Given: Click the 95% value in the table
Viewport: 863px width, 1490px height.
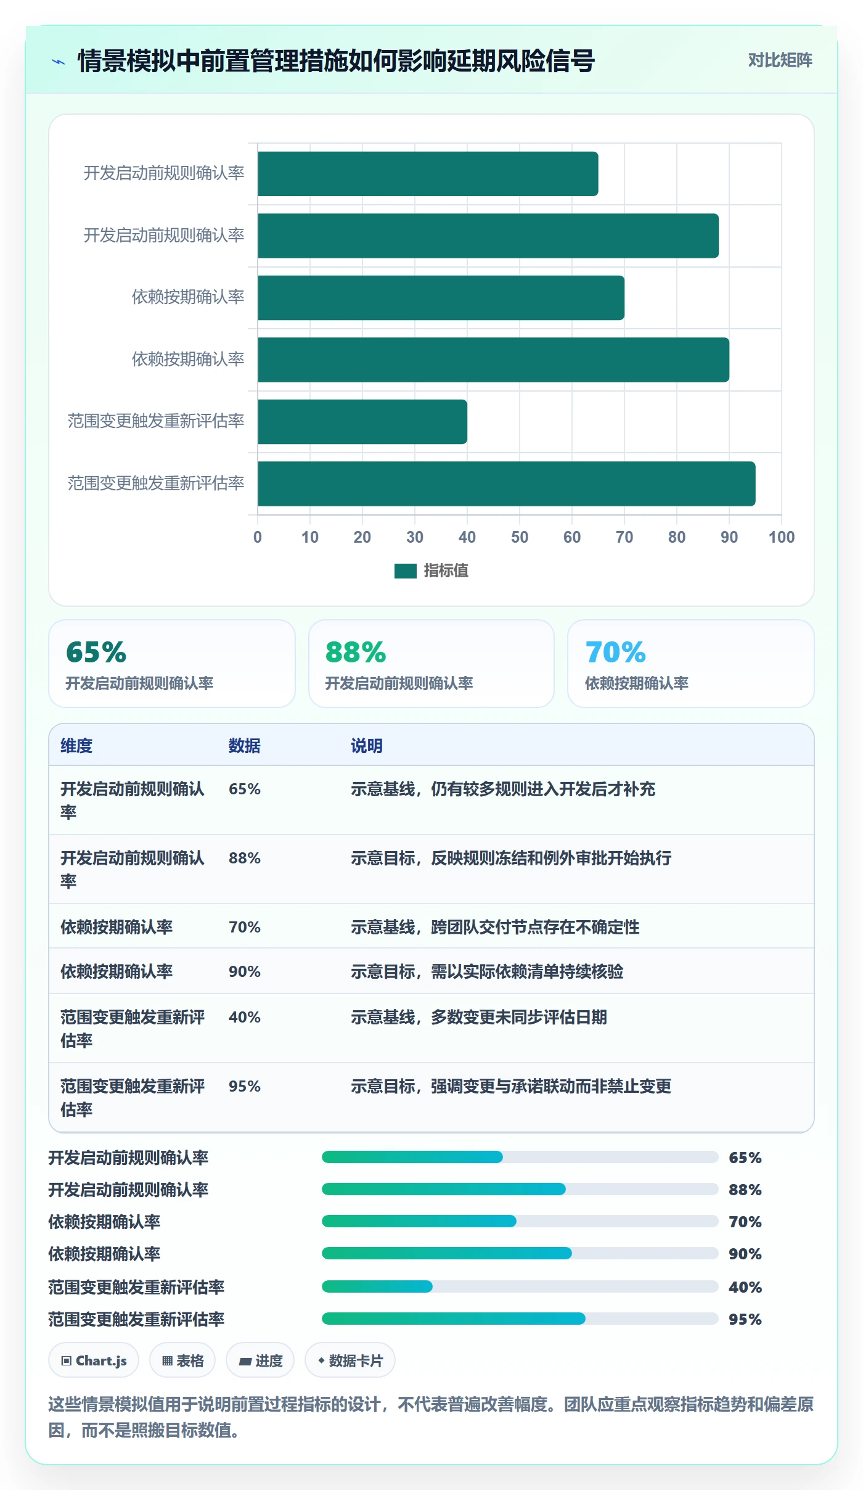Looking at the screenshot, I should [x=245, y=1086].
